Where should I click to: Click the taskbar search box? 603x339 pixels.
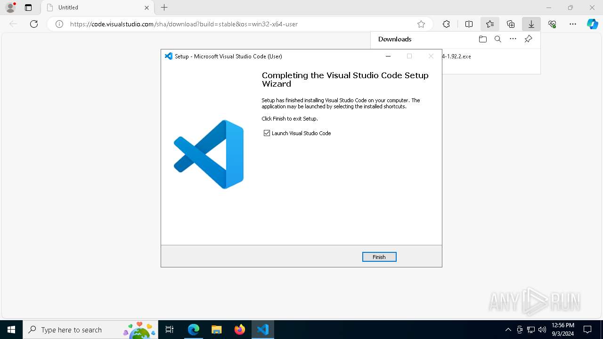[x=90, y=330]
